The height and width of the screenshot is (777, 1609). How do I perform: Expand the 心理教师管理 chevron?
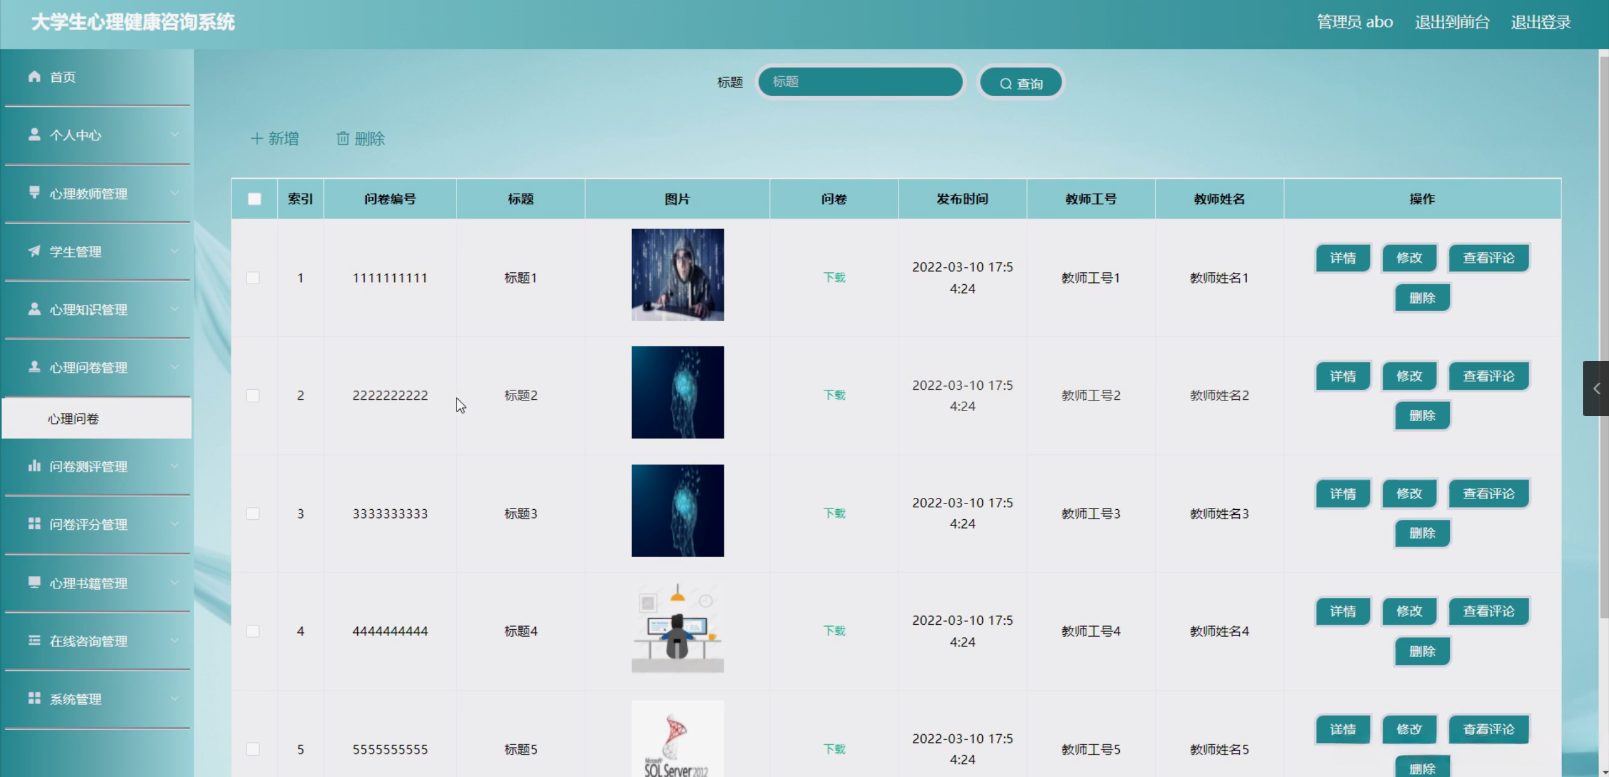click(x=175, y=193)
